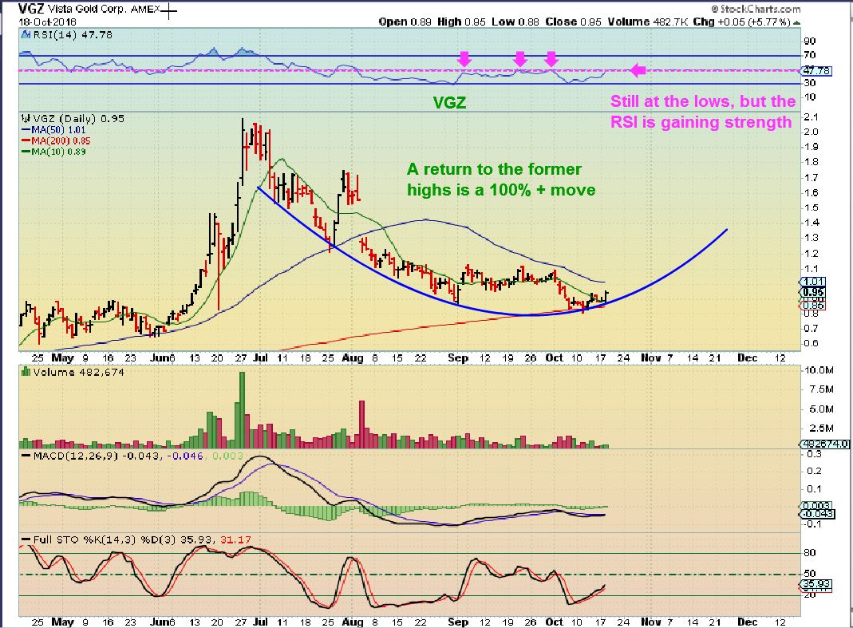Screen dimensions: 853x628
Task: Click the '2.5M' volume axis label
Action: 822,429
